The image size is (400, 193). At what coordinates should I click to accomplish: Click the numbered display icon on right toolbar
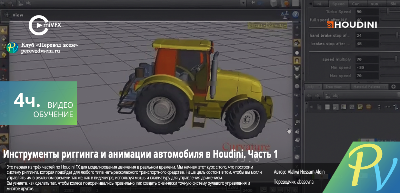click(x=297, y=122)
